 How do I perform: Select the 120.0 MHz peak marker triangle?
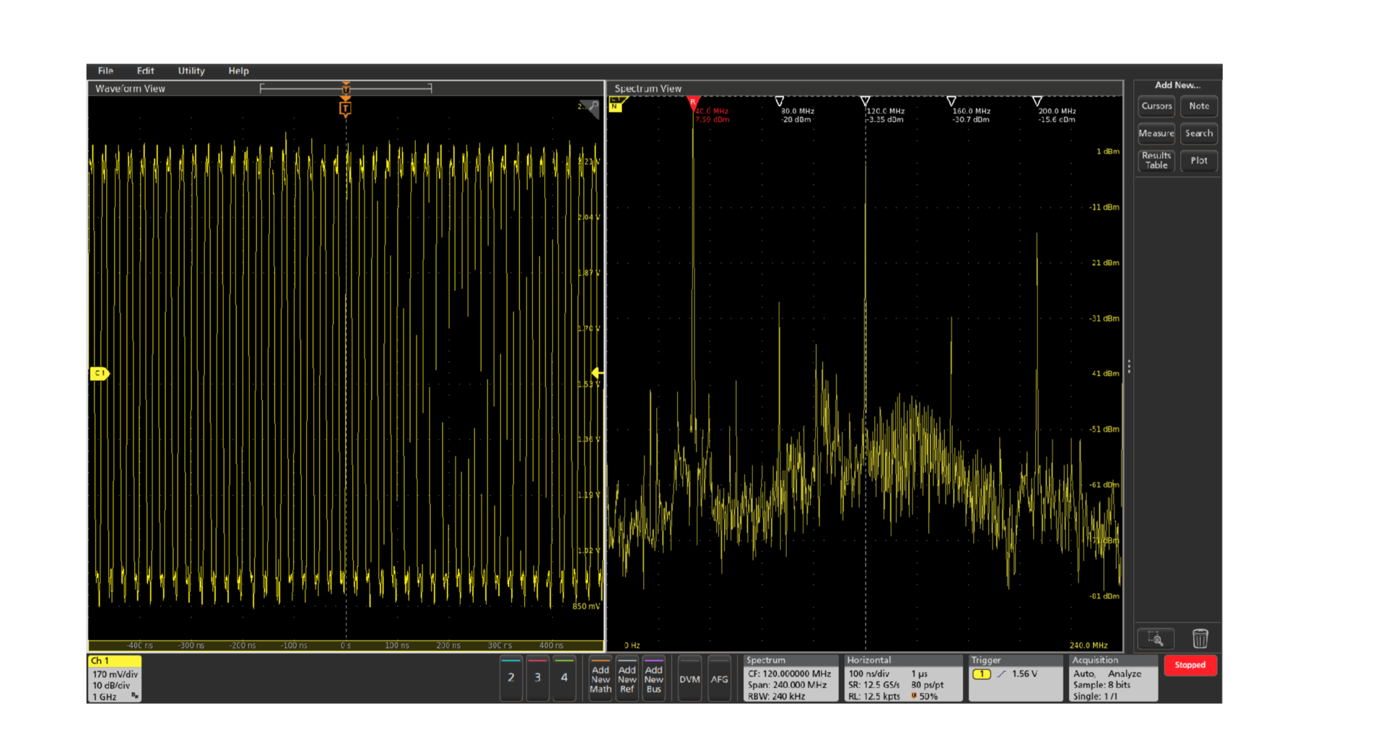(865, 101)
